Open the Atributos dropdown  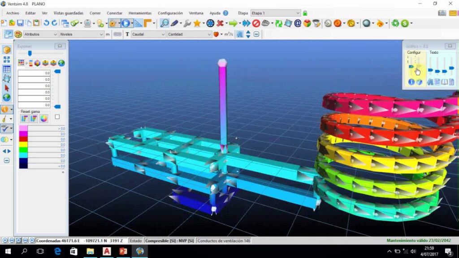click(x=40, y=34)
